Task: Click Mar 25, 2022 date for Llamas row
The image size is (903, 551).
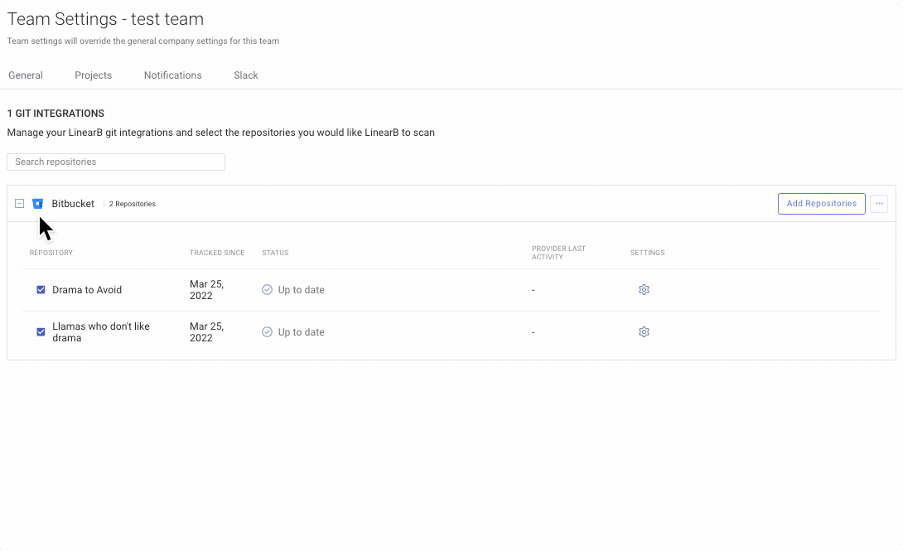Action: [207, 331]
